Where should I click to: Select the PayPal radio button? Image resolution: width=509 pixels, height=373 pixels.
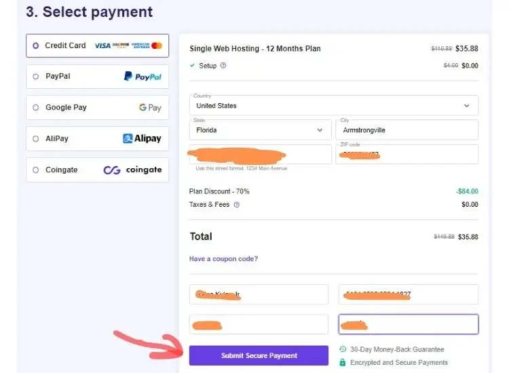(x=36, y=77)
